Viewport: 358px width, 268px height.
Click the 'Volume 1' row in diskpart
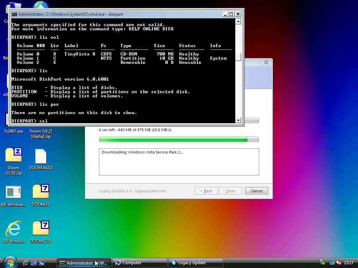(122, 58)
